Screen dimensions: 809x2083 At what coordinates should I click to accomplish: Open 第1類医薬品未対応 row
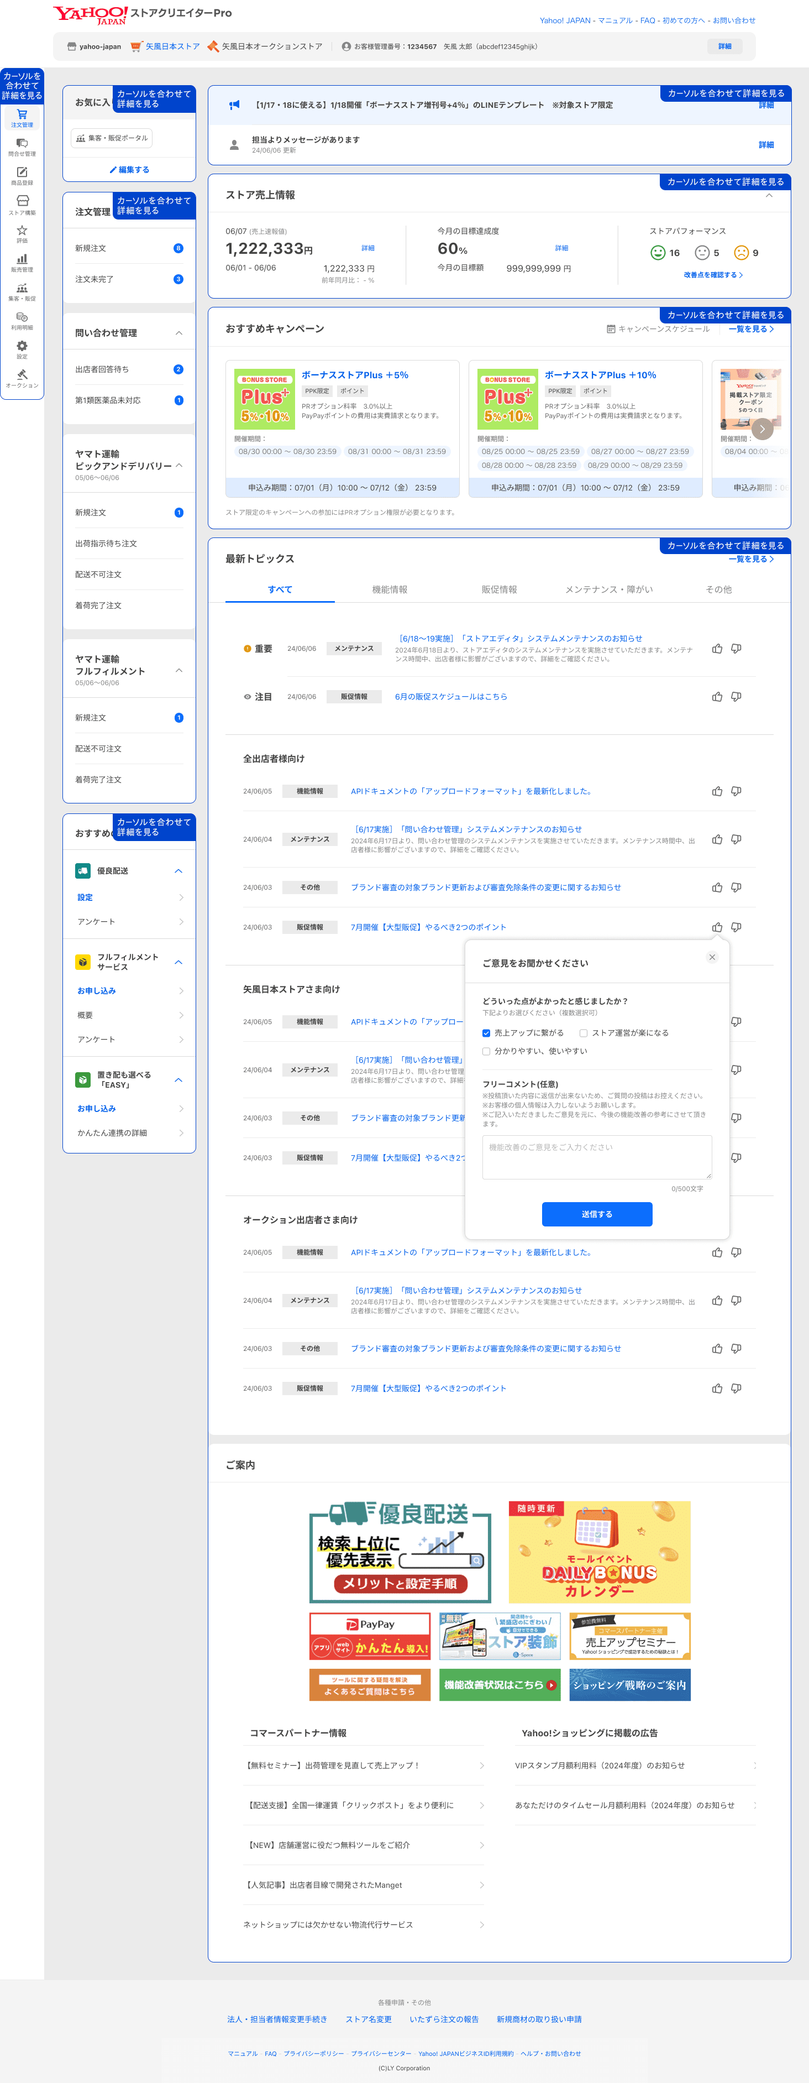click(x=129, y=400)
